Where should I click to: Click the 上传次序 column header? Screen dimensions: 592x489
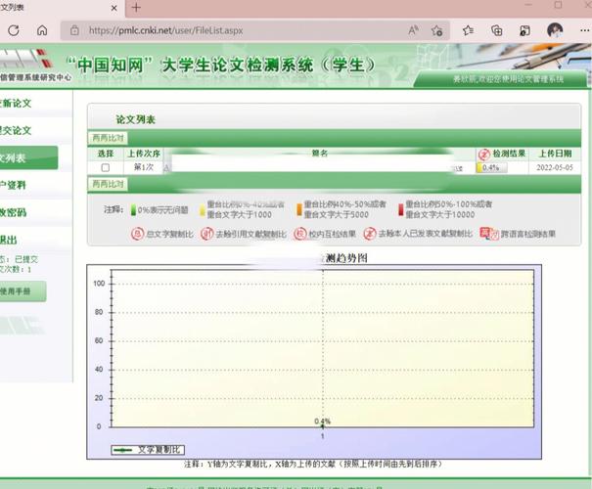(x=144, y=154)
